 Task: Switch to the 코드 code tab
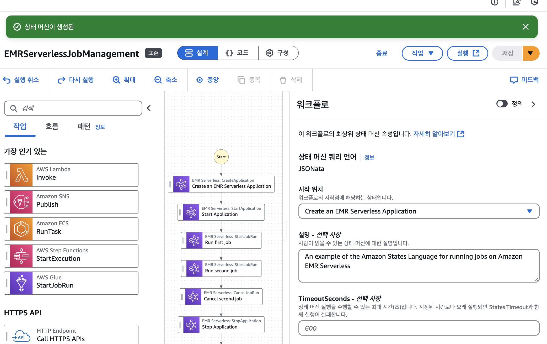point(238,53)
